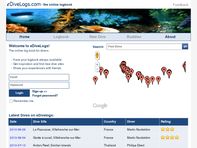Toggle the Remember me checkbox

click(11, 101)
